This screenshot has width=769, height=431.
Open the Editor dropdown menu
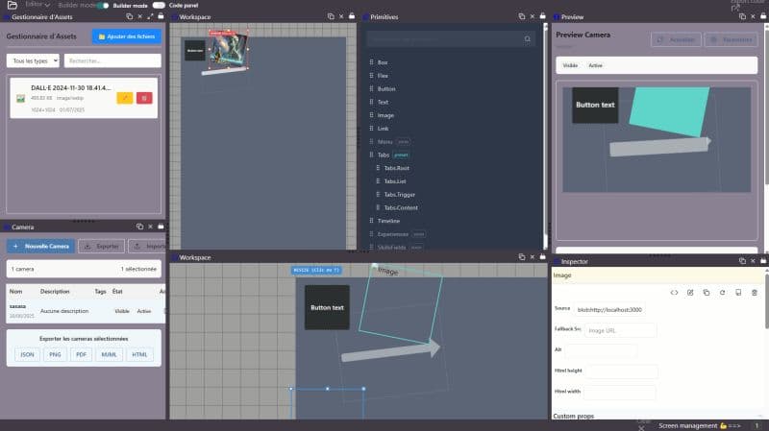point(38,6)
